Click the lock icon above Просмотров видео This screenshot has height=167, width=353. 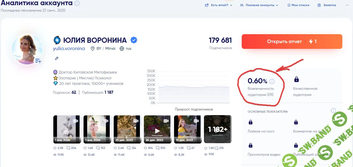(x=251, y=145)
